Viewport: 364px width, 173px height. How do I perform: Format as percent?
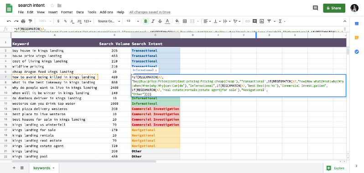pyautogui.click(x=66, y=21)
